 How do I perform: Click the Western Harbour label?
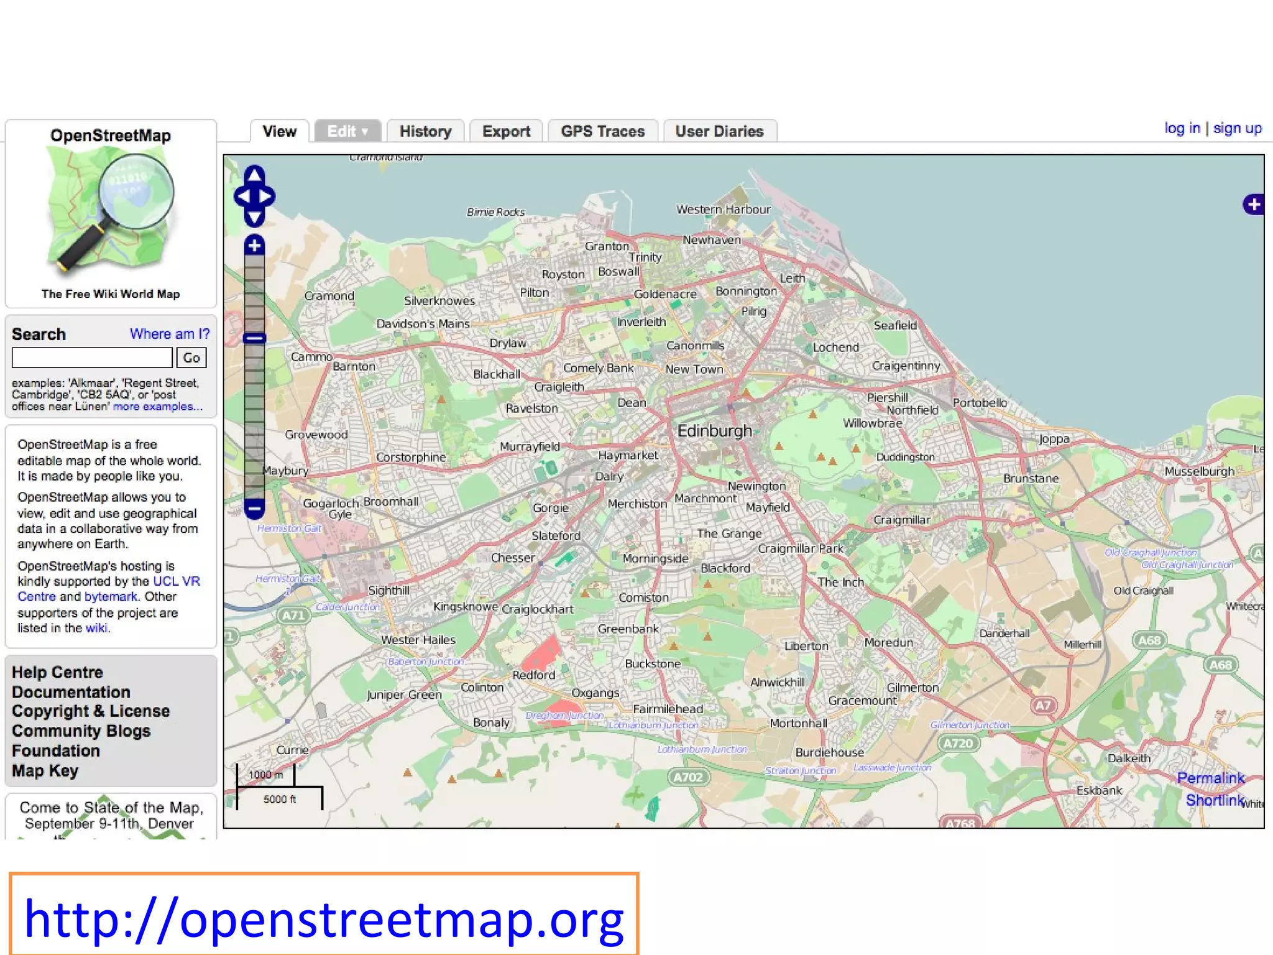point(724,210)
